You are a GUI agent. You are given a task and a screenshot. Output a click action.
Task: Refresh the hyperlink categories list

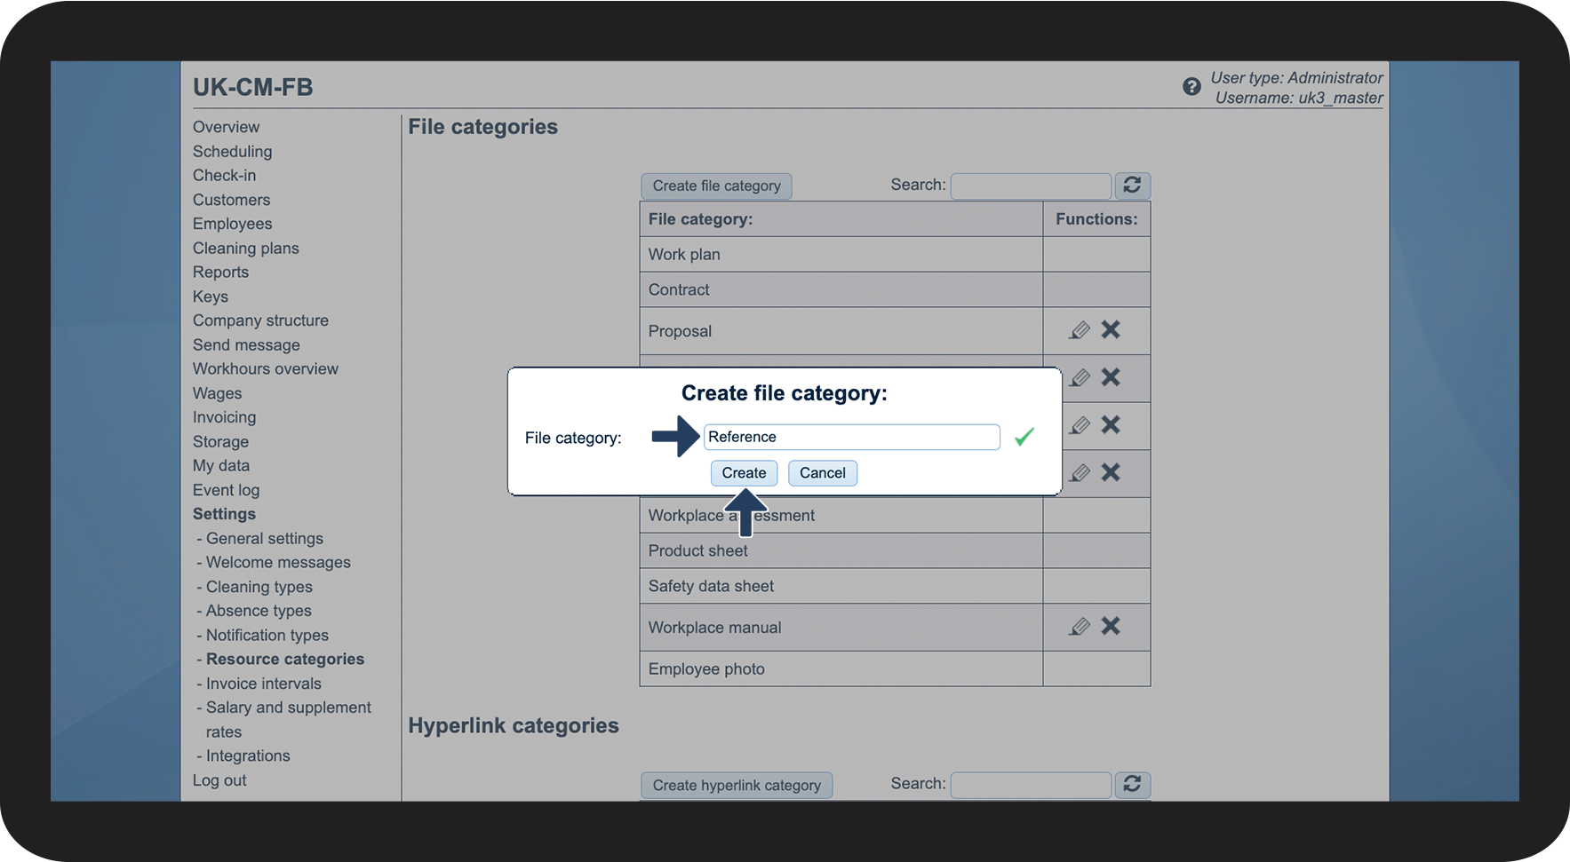1131,785
